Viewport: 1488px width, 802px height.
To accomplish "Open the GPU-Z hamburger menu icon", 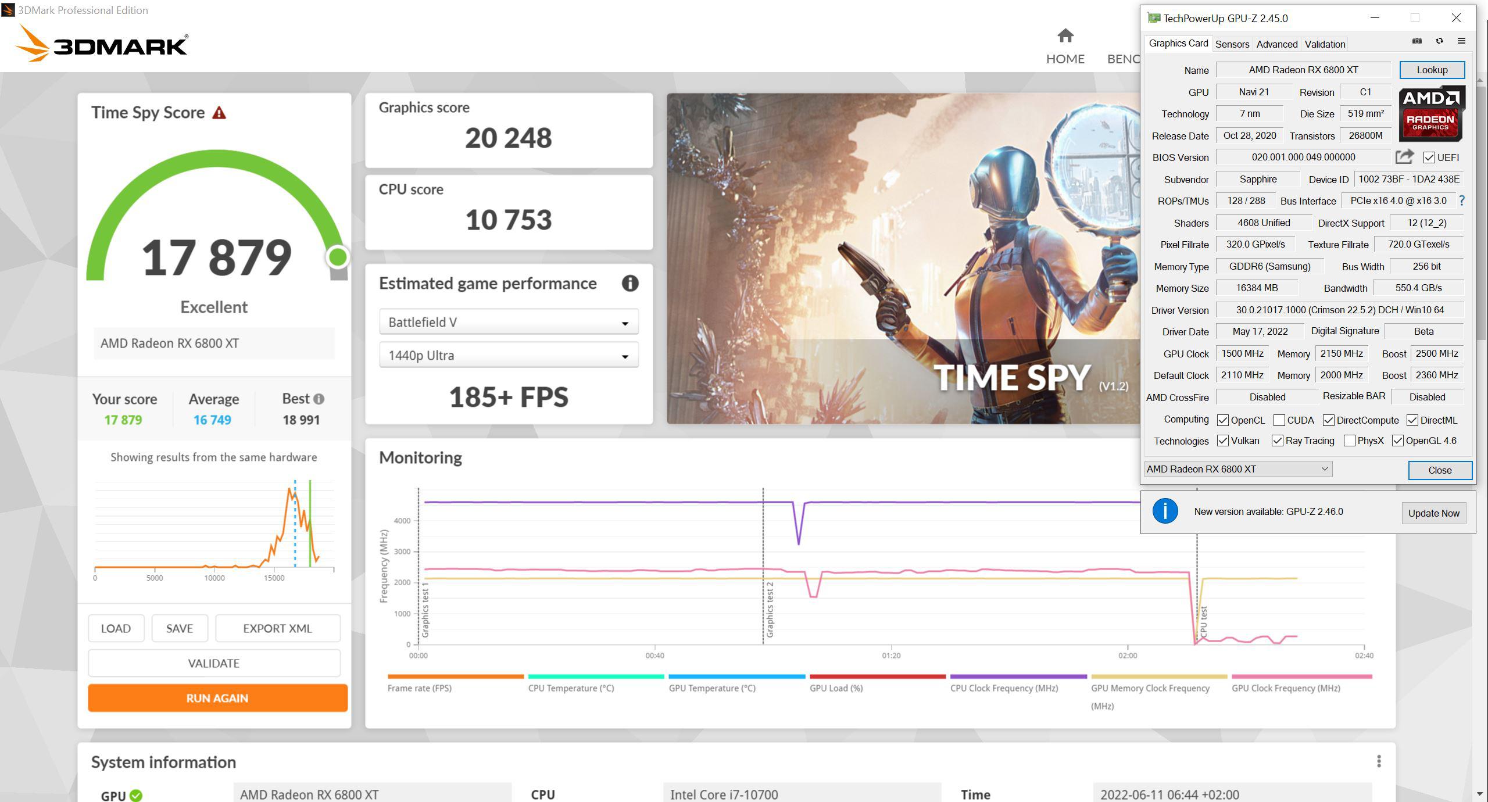I will pos(1461,41).
